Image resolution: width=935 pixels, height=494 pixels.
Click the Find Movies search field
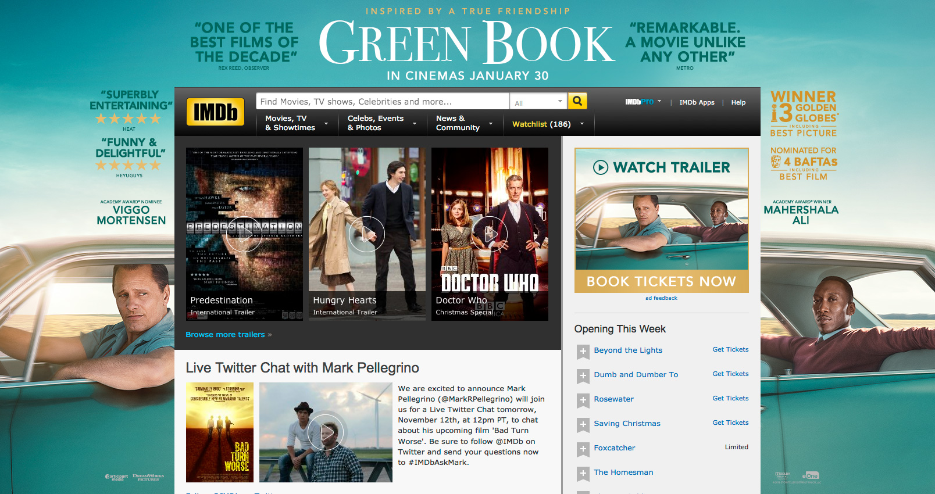(382, 101)
